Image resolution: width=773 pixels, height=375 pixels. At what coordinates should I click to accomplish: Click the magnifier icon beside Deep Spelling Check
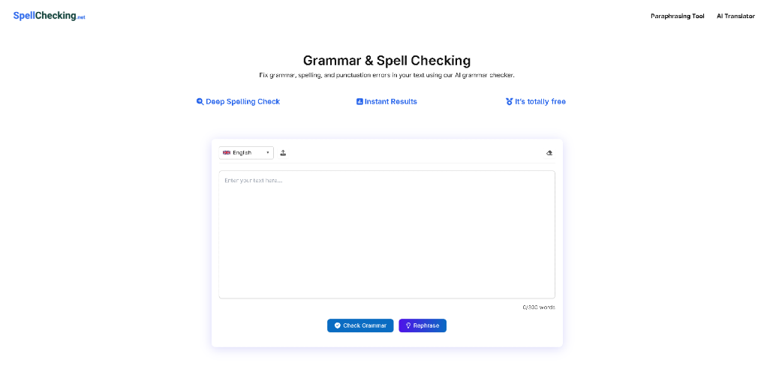click(200, 101)
